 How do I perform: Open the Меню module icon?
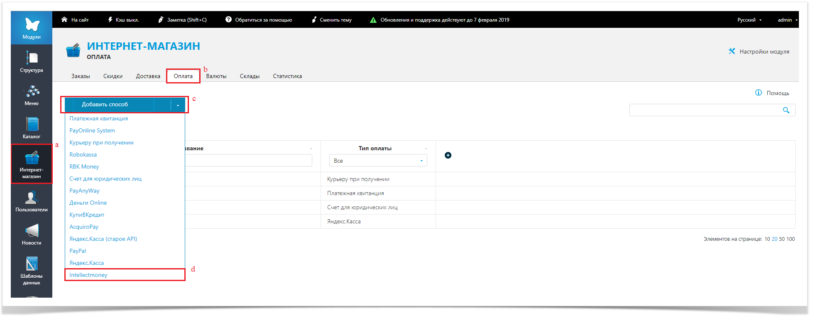[32, 92]
